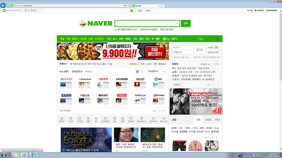Click the one-time login button
This screenshot has width=282, height=158.
pos(213,52)
